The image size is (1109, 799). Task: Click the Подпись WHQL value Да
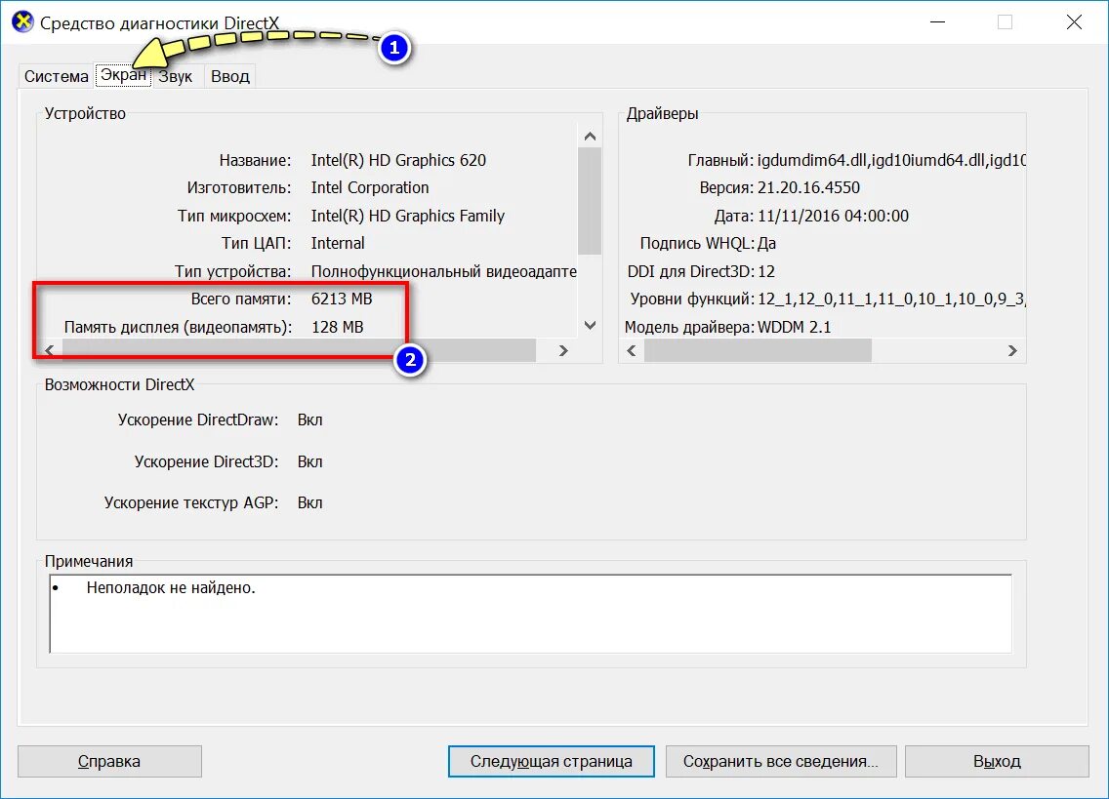[766, 244]
